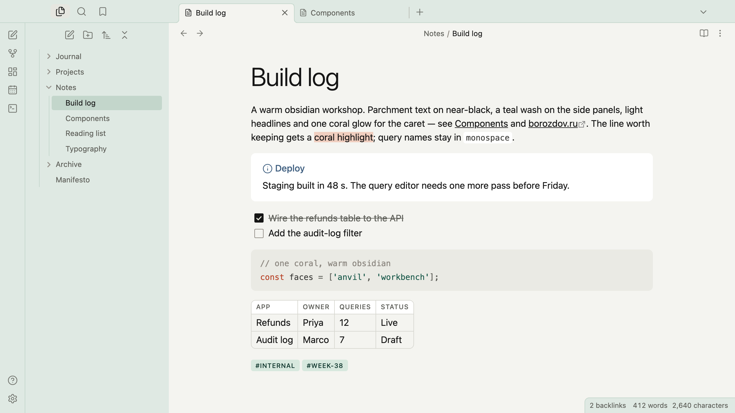
Task: Click the #INTERNAL tag
Action: (275, 366)
